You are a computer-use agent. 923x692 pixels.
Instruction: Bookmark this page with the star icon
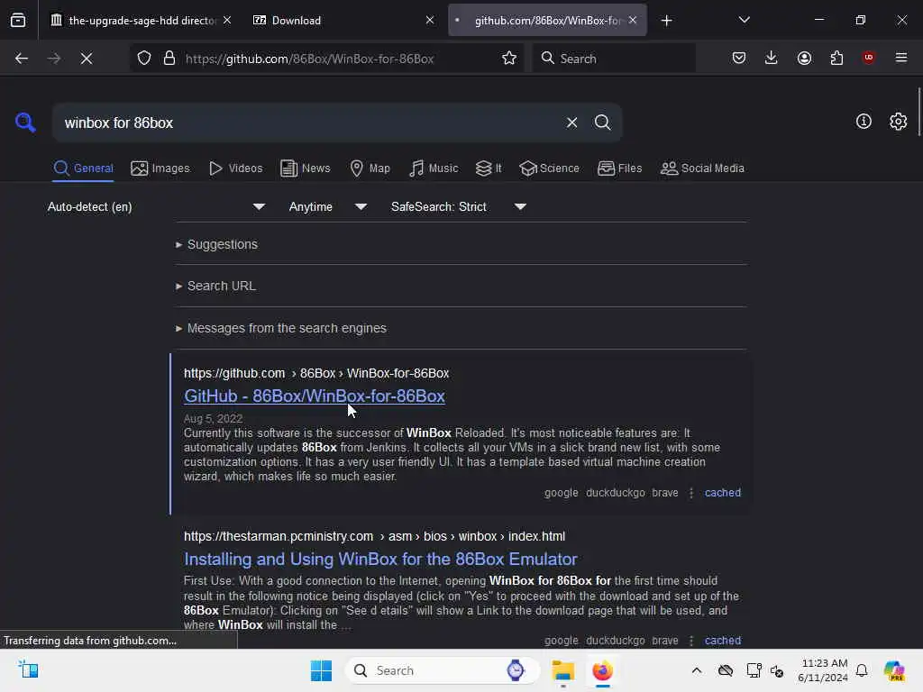pyautogui.click(x=509, y=58)
